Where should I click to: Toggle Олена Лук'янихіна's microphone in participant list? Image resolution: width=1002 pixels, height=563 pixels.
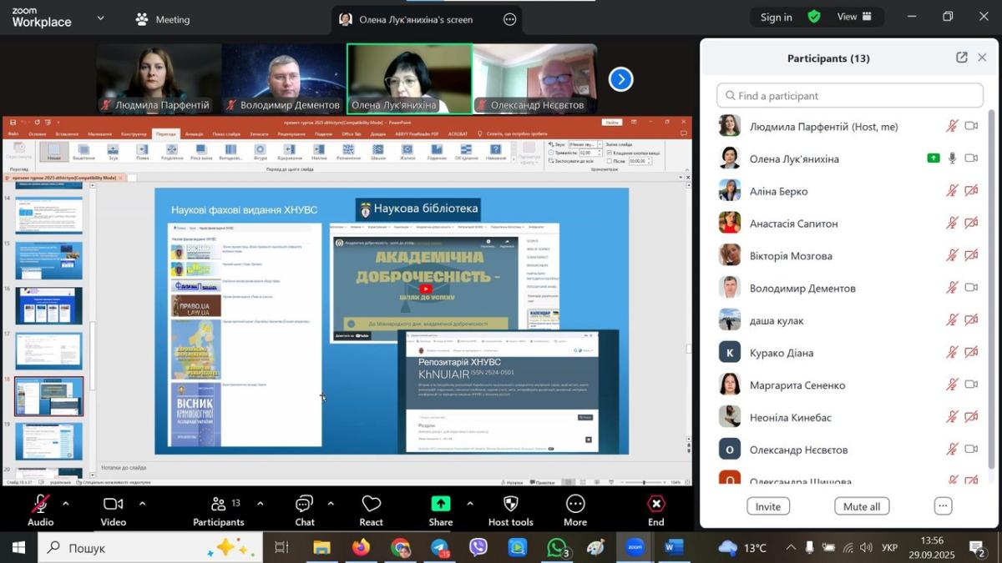tap(952, 158)
